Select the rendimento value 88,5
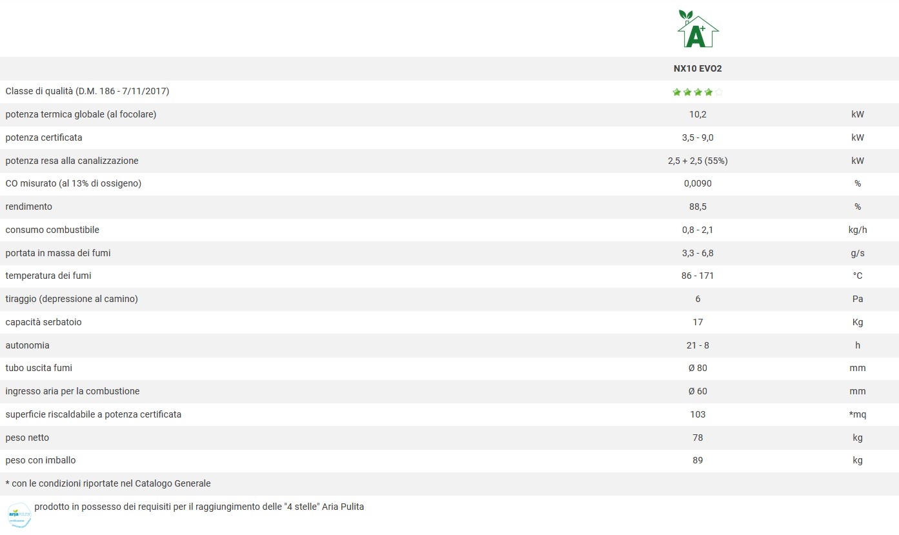The height and width of the screenshot is (535, 899). click(698, 207)
